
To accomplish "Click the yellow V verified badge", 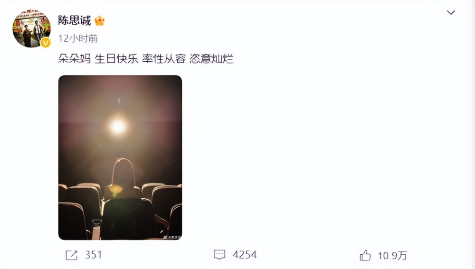I will [x=46, y=43].
